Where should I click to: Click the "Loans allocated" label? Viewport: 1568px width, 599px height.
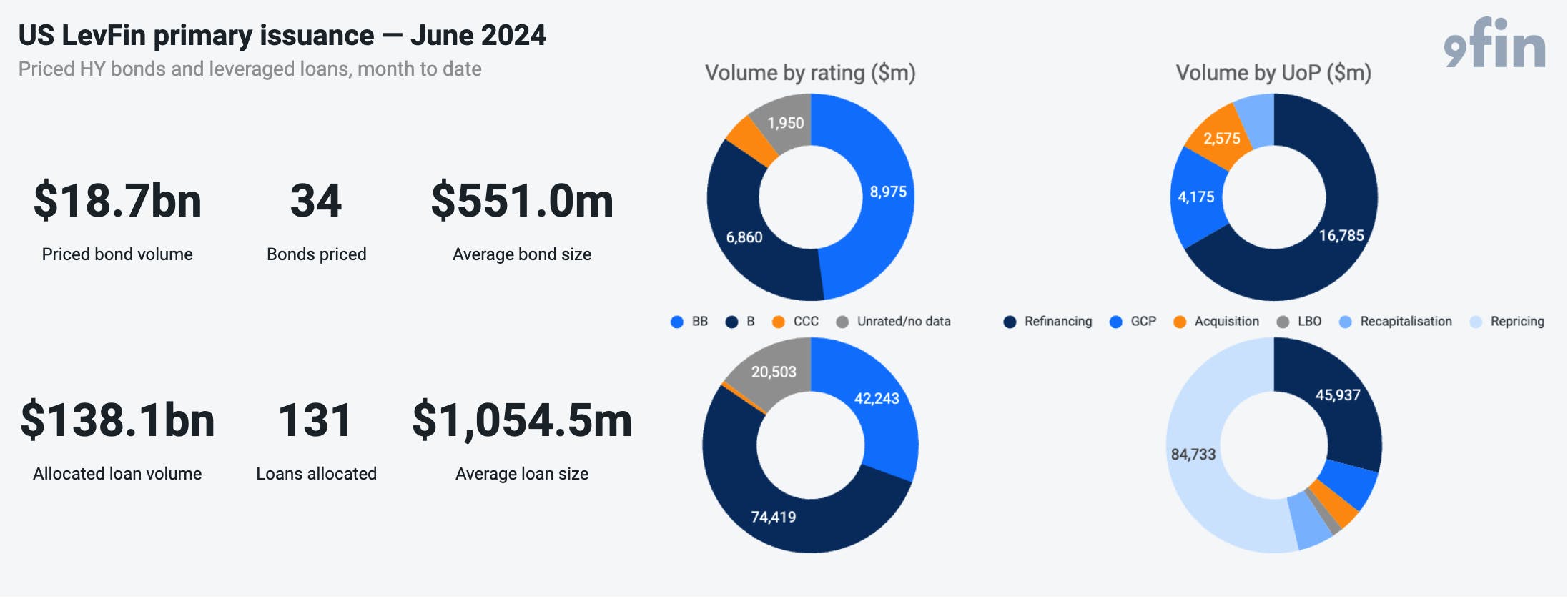(316, 474)
